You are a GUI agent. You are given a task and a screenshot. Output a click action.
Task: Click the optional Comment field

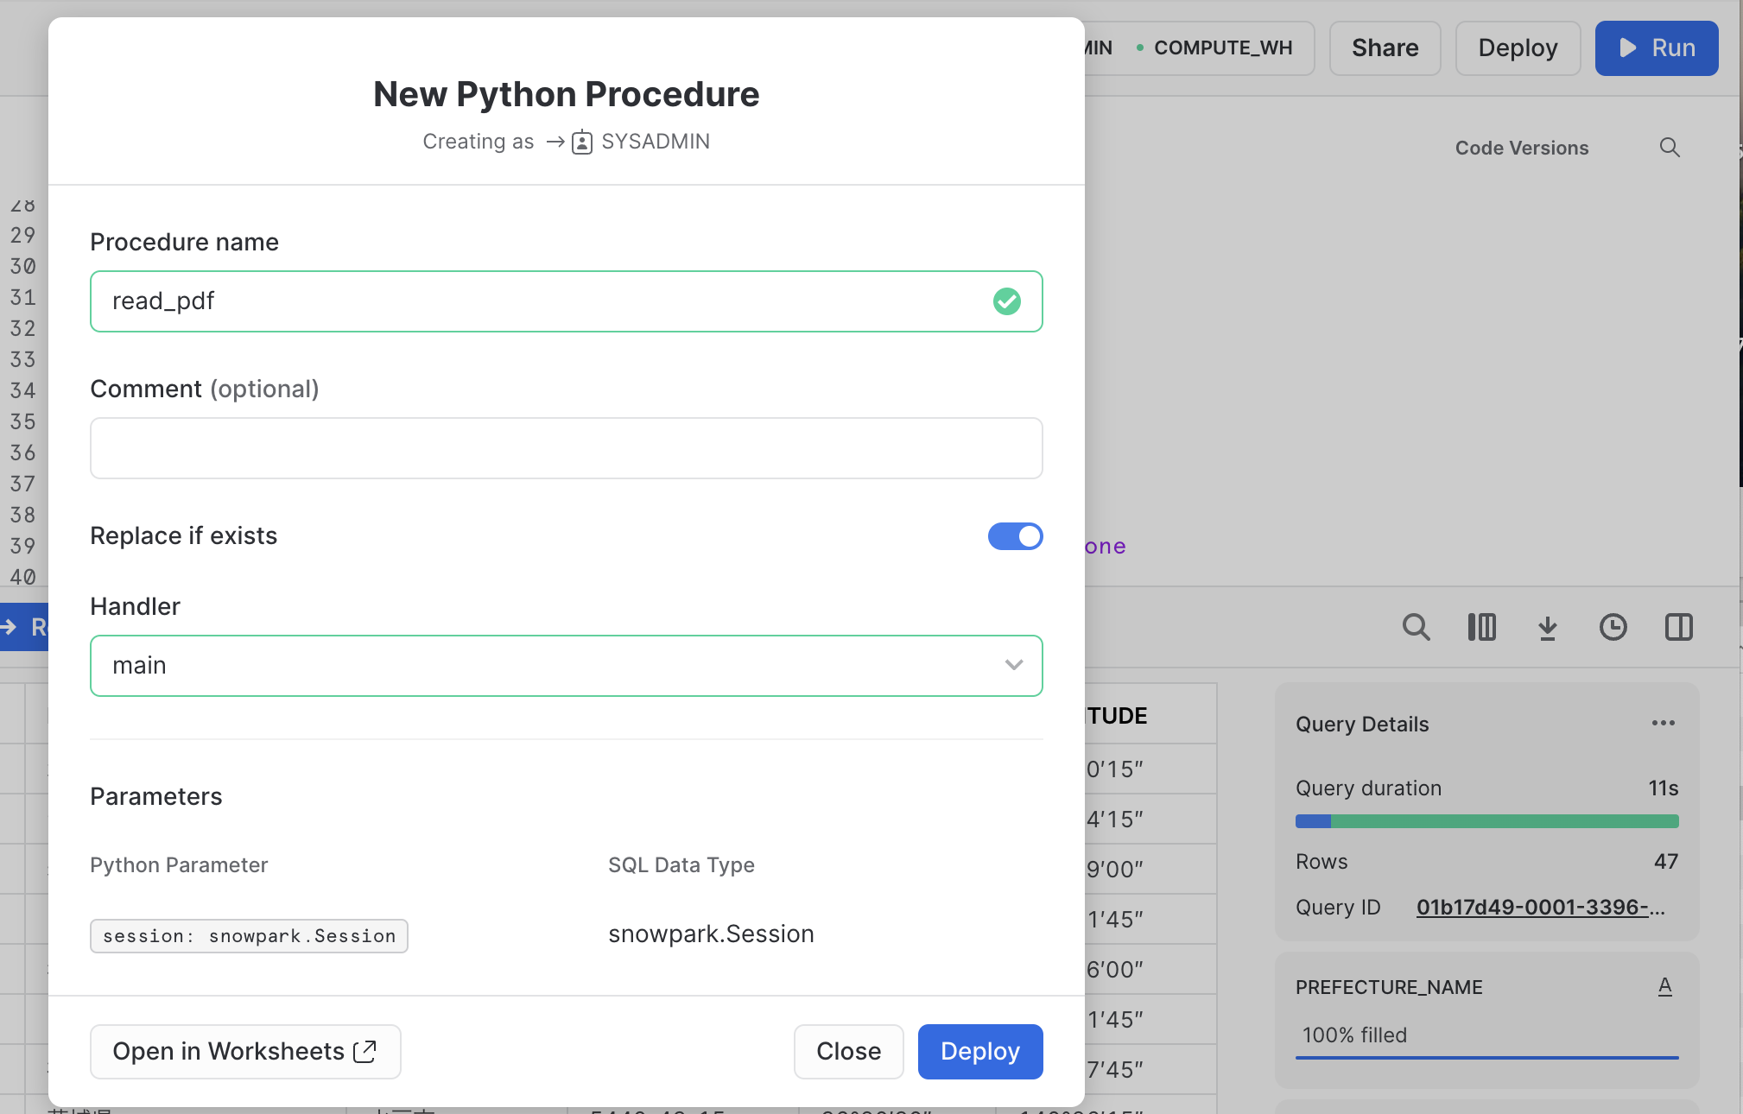click(566, 447)
